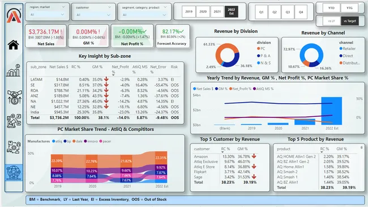Viewport: 368px width, 207px height.
Task: Select the ROA sub-zone row
Action: (x=105, y=90)
